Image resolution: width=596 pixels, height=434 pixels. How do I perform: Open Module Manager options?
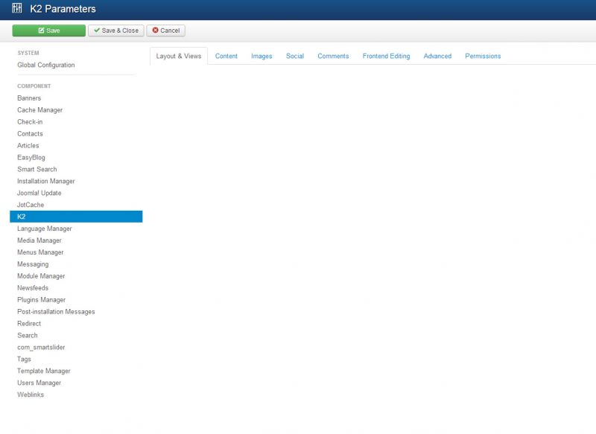[41, 276]
